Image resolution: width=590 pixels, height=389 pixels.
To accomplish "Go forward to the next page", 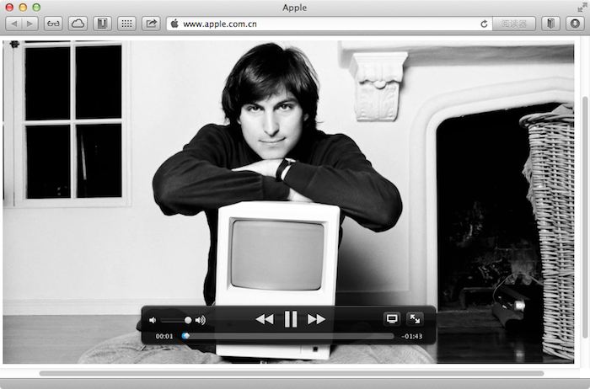I will pyautogui.click(x=29, y=24).
